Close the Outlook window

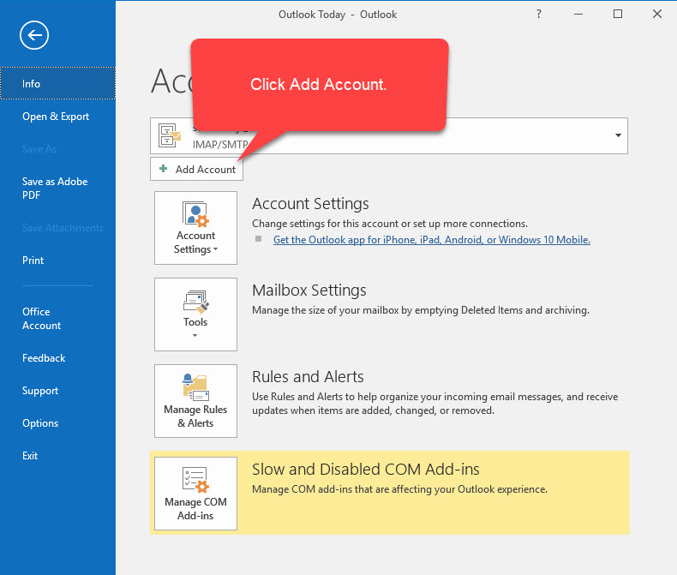657,14
